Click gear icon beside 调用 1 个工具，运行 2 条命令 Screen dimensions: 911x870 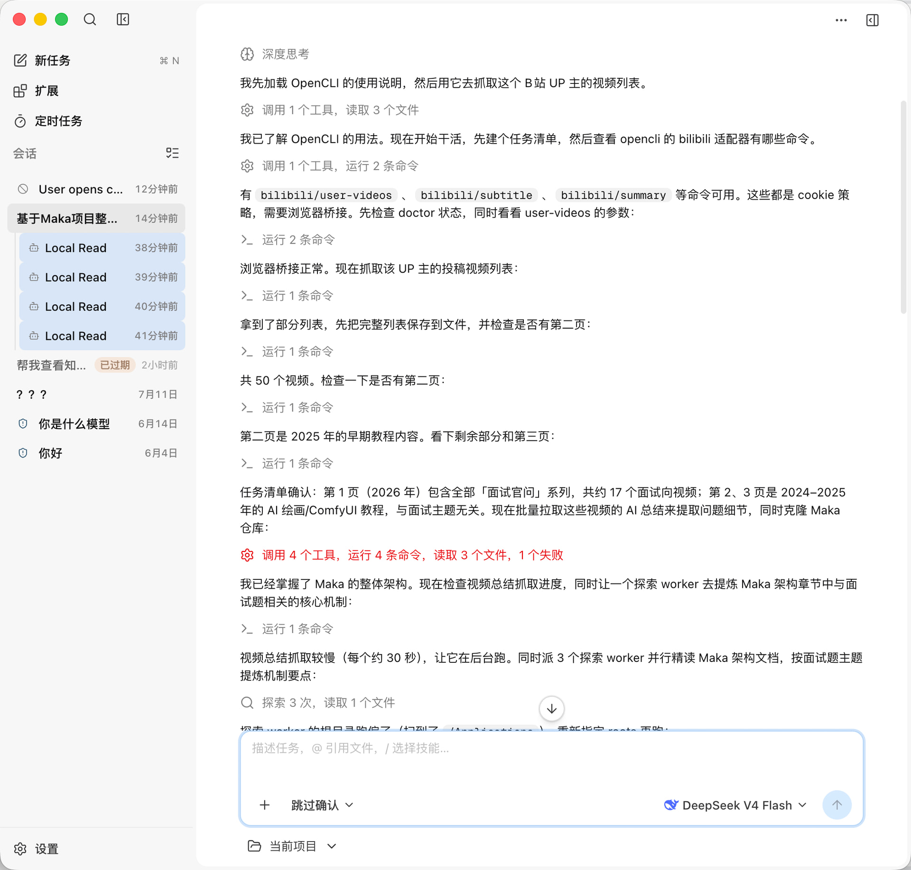(x=247, y=166)
